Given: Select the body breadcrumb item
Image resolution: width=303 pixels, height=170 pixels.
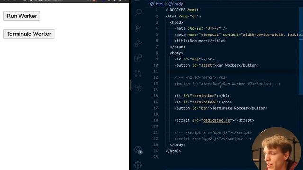Looking at the screenshot, I should pyautogui.click(x=176, y=4).
